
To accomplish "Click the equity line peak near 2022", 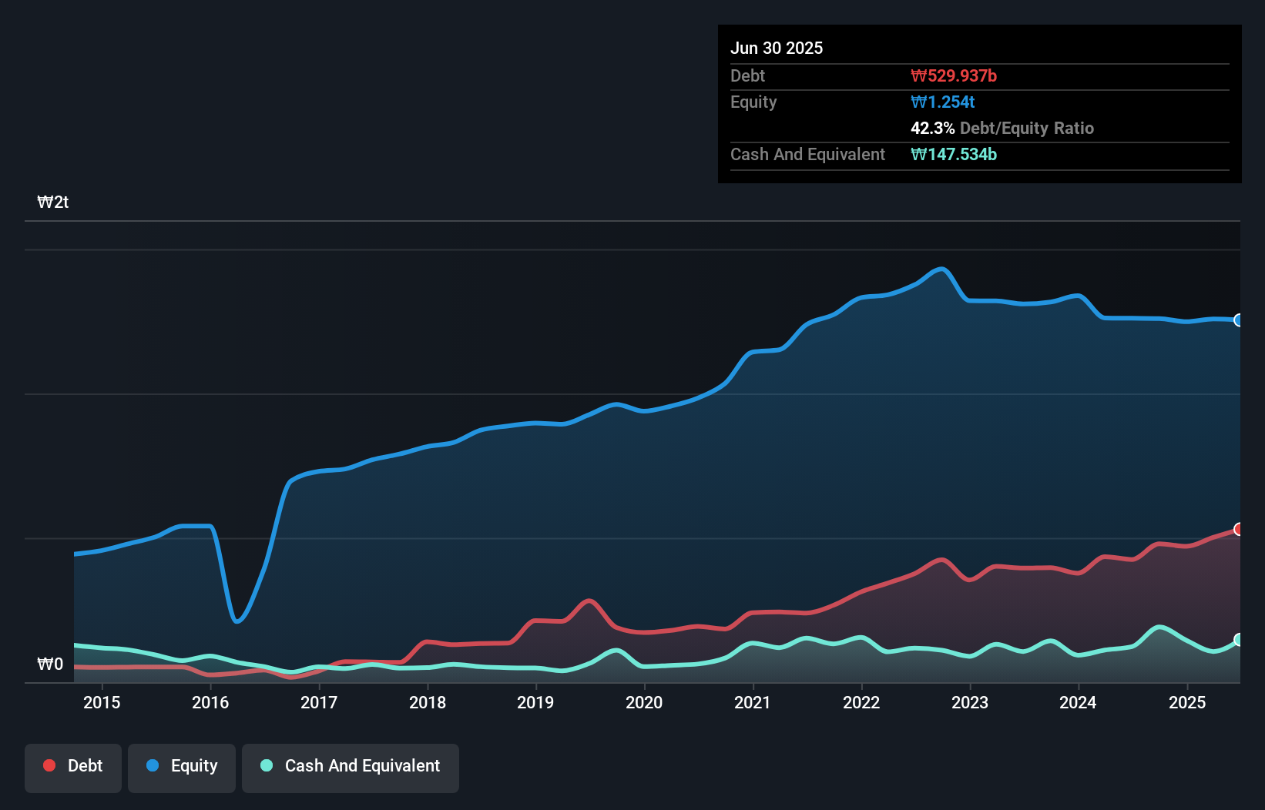I will coord(940,269).
